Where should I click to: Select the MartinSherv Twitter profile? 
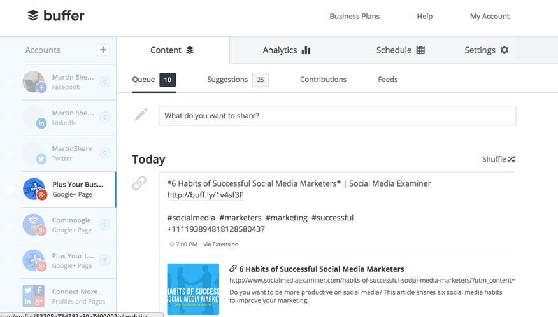point(69,153)
